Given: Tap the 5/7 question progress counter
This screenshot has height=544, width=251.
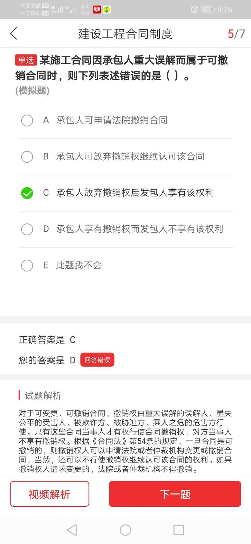Looking at the screenshot, I should click(x=236, y=33).
